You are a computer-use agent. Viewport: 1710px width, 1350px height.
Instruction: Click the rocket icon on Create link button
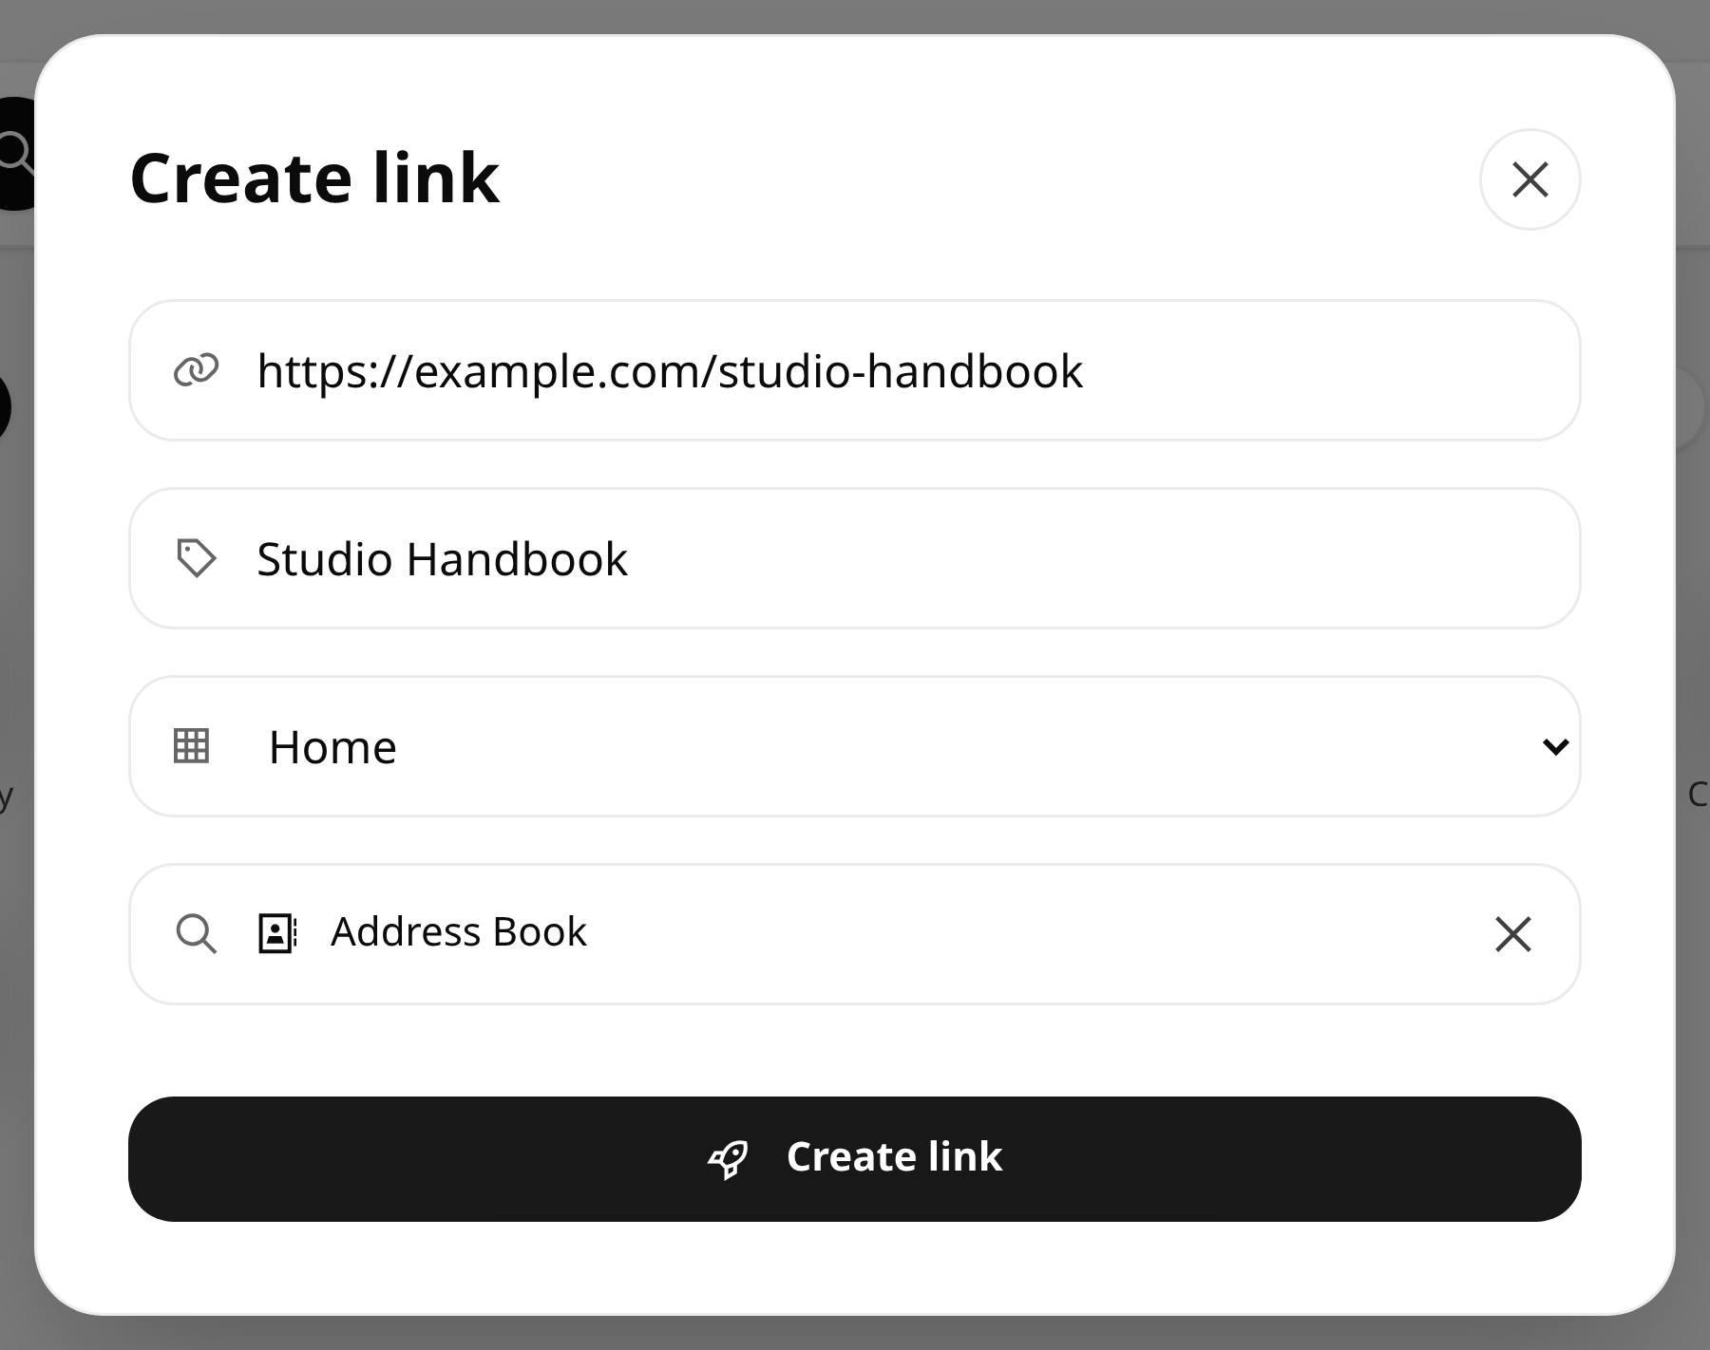click(x=729, y=1158)
